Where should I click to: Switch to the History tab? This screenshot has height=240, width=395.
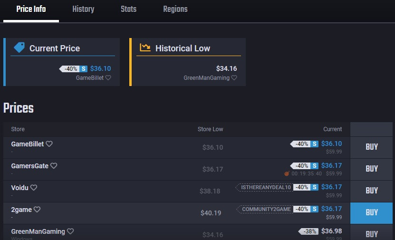pyautogui.click(x=83, y=10)
